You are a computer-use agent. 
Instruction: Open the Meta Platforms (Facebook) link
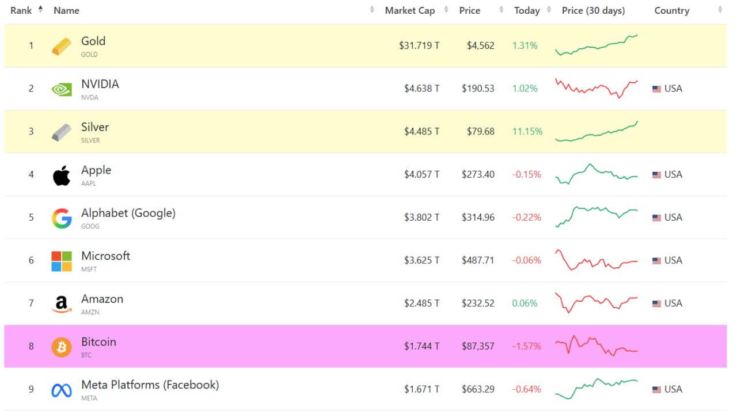(x=150, y=385)
